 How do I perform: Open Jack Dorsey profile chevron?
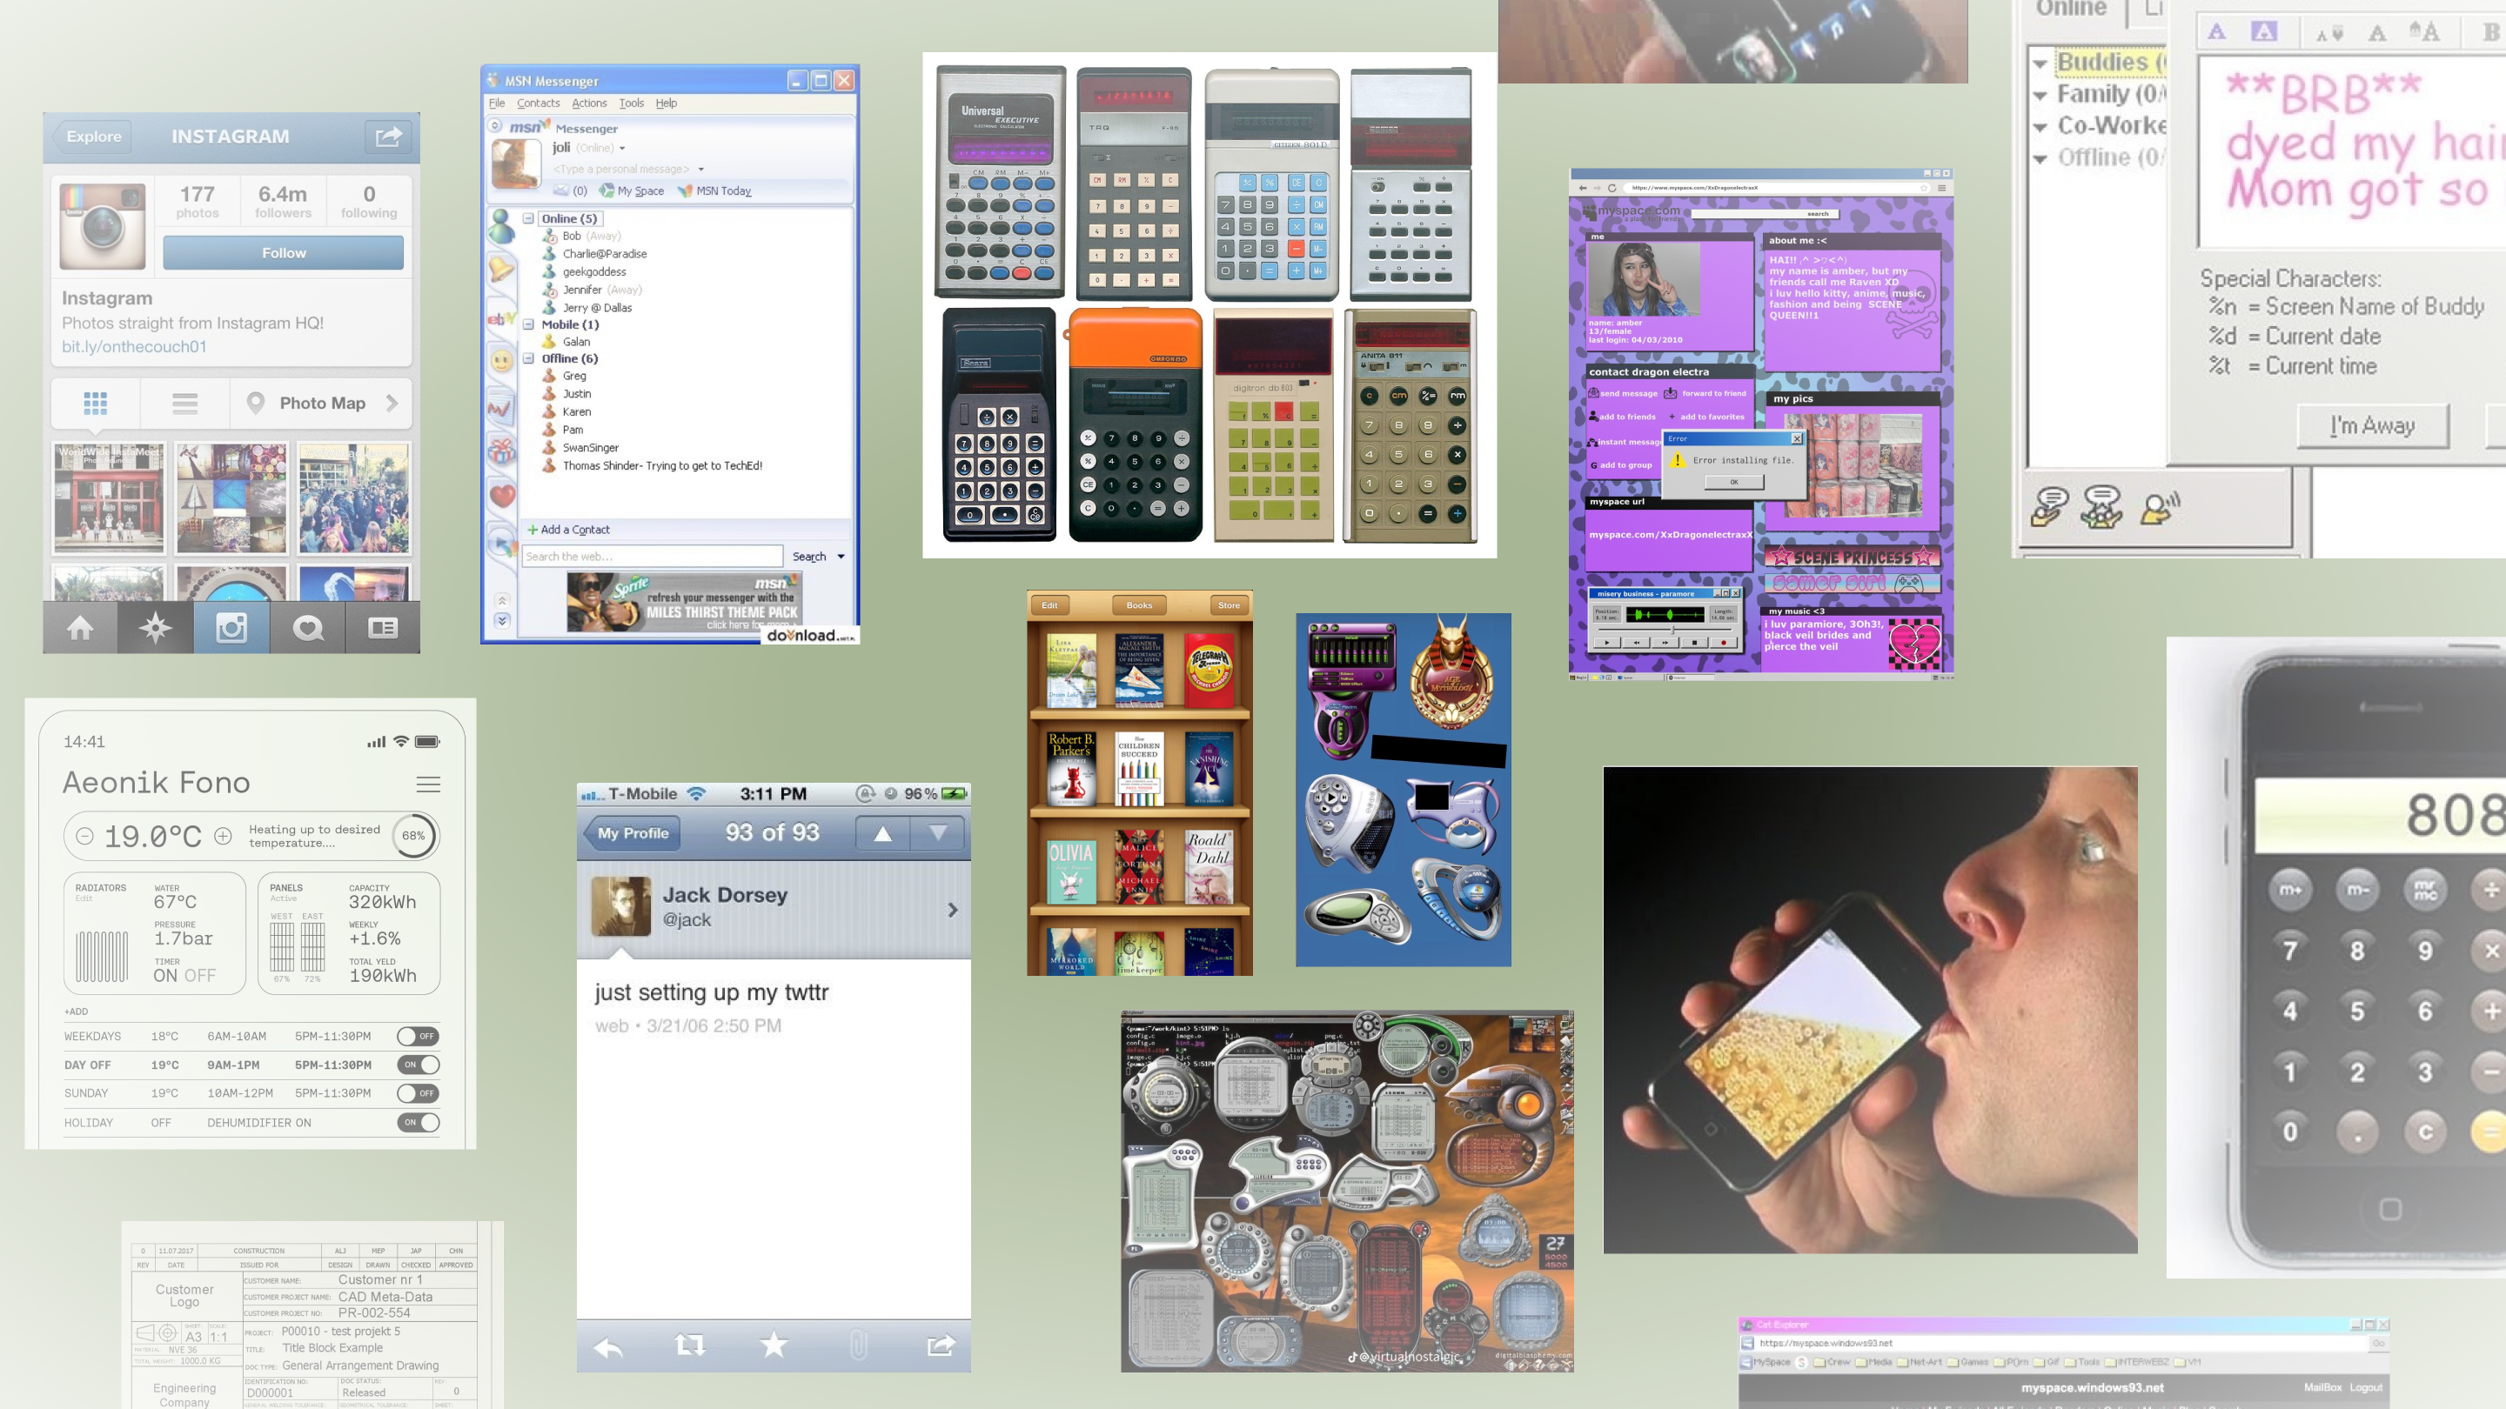(x=953, y=909)
